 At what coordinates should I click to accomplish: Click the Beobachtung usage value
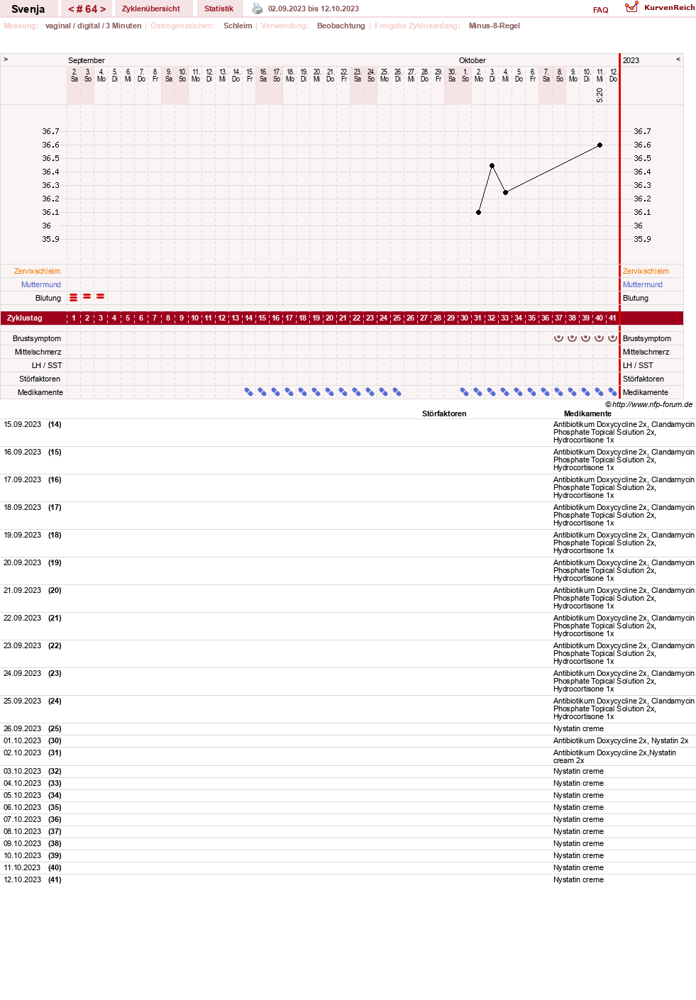(341, 26)
